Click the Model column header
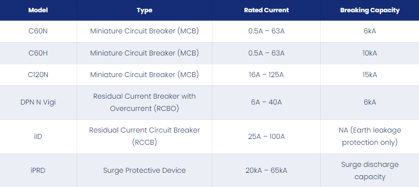Screen dimensions: 419x187 click(38, 10)
